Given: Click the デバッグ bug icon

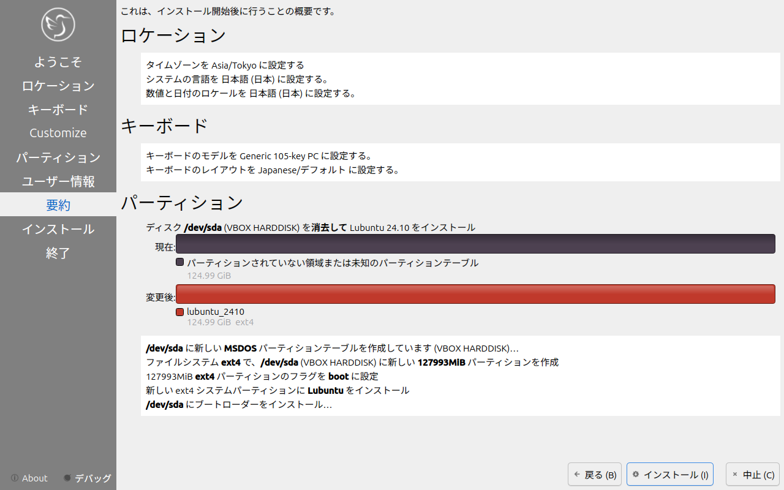Looking at the screenshot, I should tap(67, 478).
